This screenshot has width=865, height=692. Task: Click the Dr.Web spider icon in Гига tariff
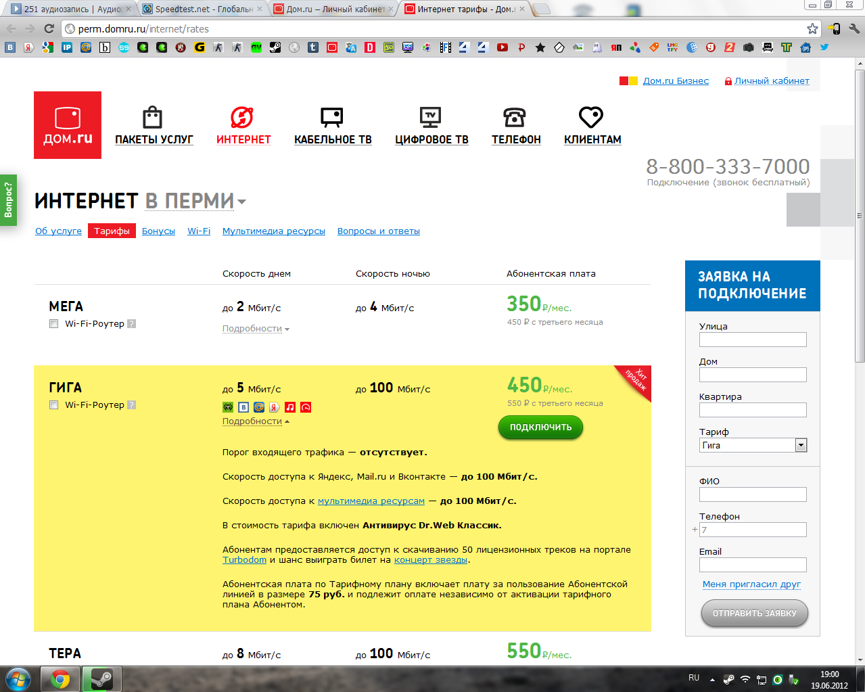[x=228, y=407]
